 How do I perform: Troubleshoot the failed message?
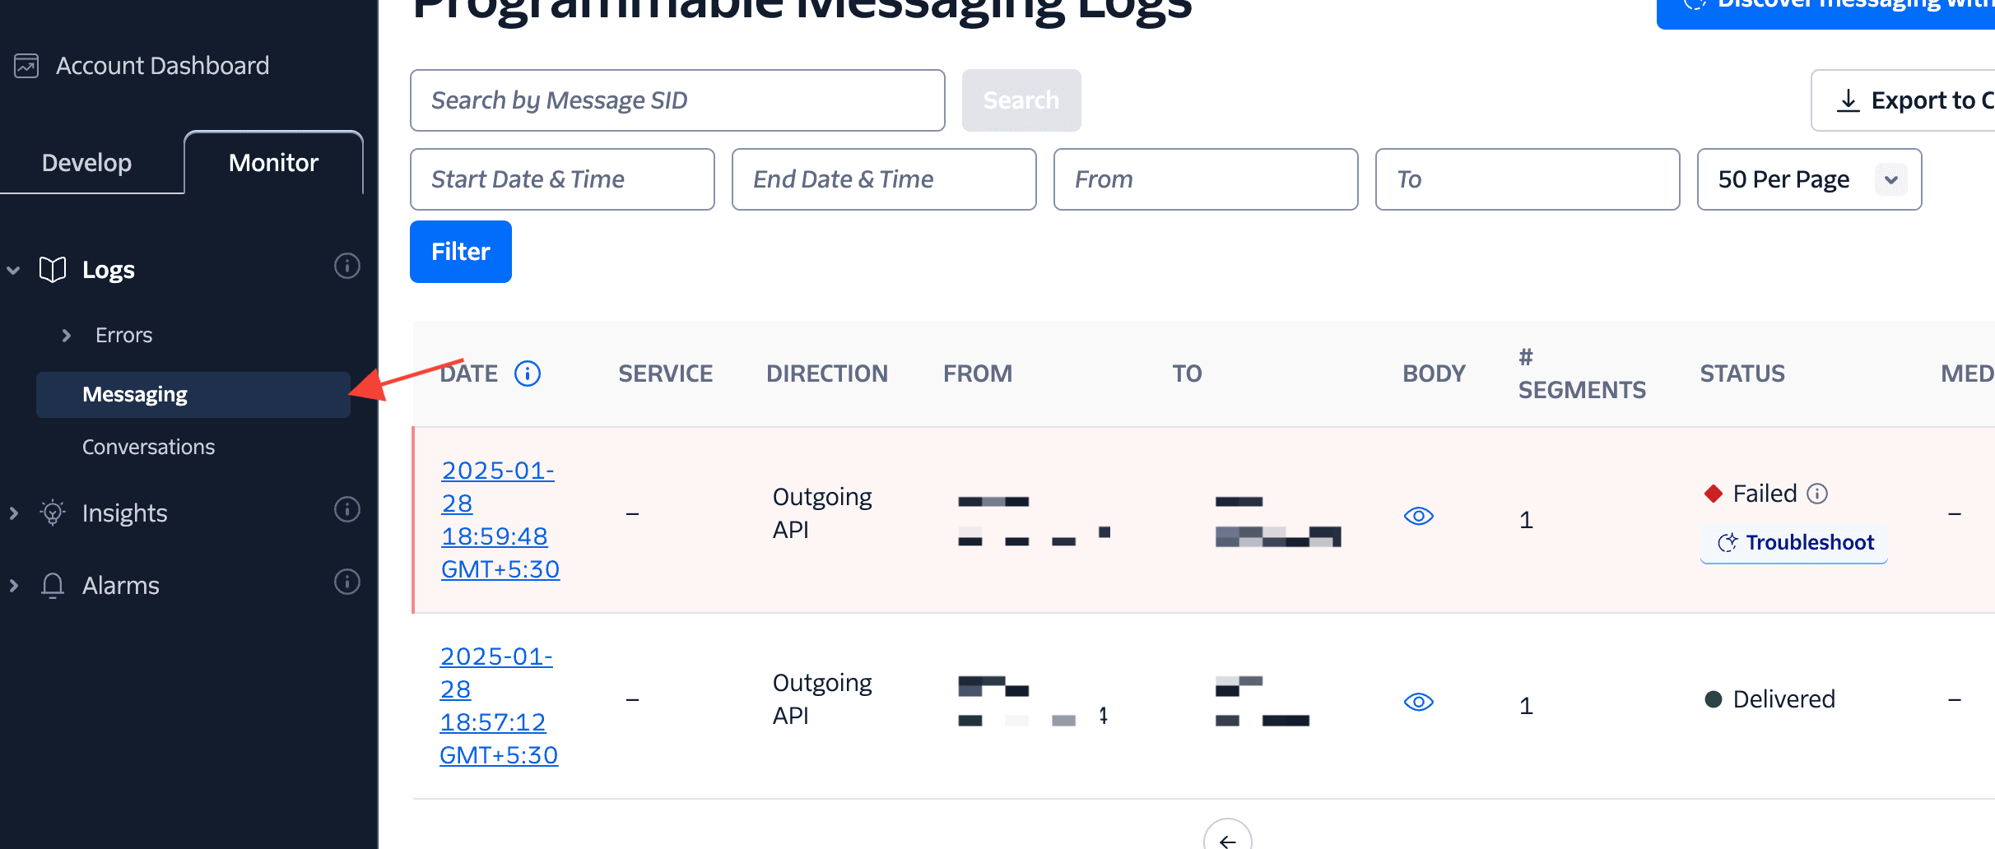pyautogui.click(x=1794, y=543)
